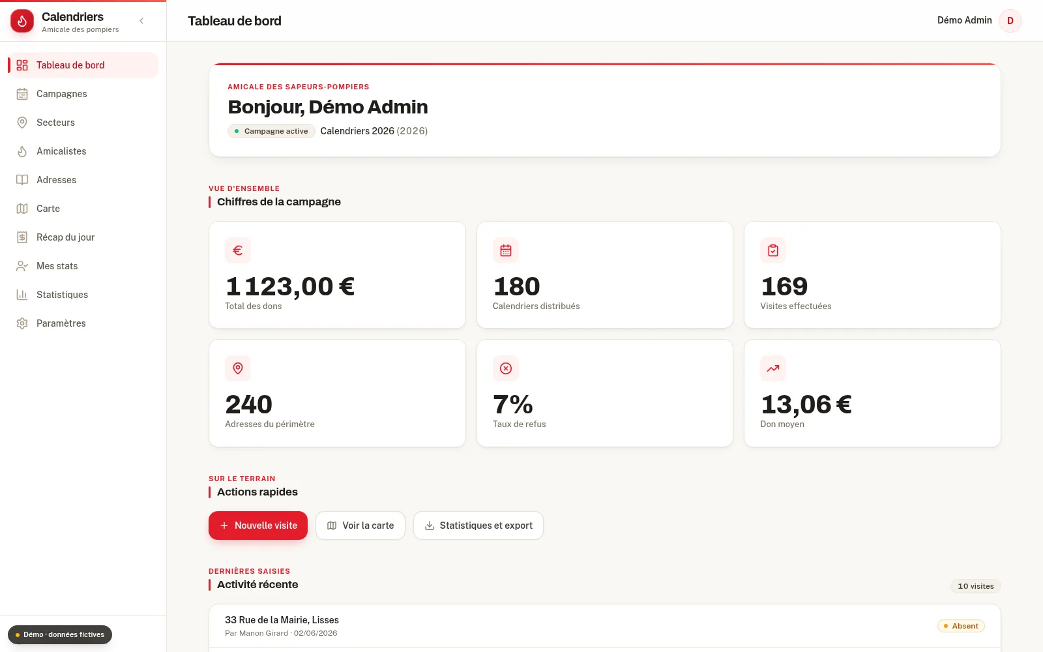Click the Activité récente heading
Screen dimensions: 1043x652
[x=257, y=585]
